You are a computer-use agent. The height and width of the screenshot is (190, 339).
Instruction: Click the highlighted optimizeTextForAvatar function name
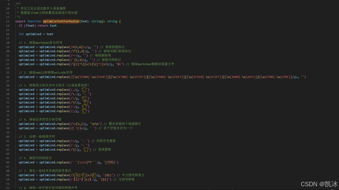tap(61, 21)
